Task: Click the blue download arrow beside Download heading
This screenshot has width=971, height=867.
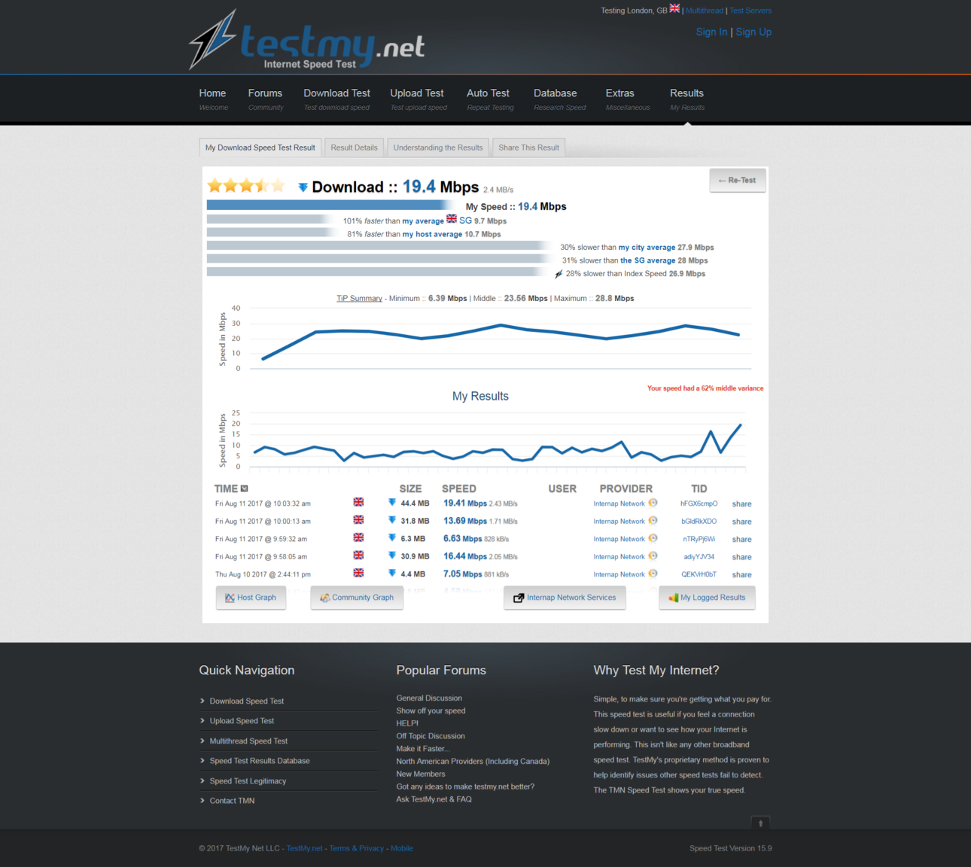Action: [x=303, y=187]
